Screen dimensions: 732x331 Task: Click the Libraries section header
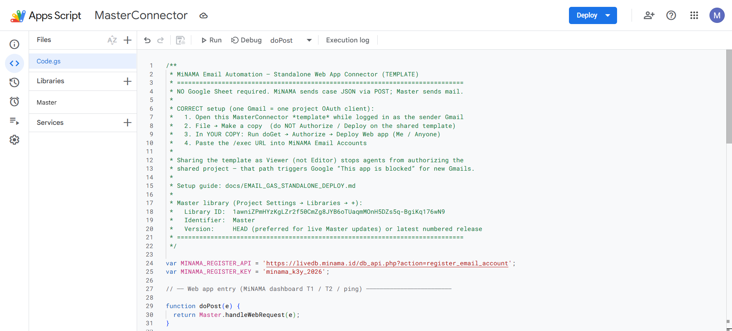tap(50, 81)
